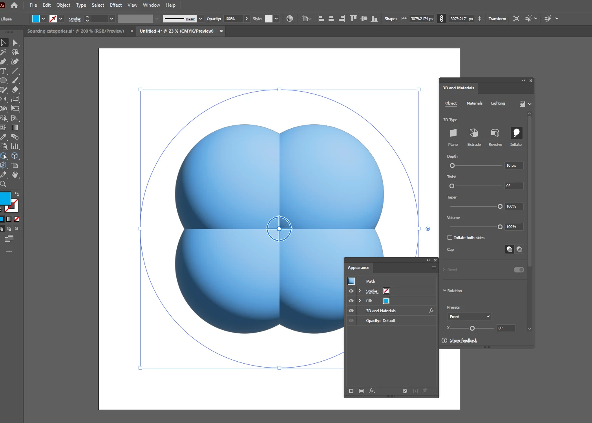Switch to the Lighting tab
This screenshot has height=423, width=592.
[498, 103]
